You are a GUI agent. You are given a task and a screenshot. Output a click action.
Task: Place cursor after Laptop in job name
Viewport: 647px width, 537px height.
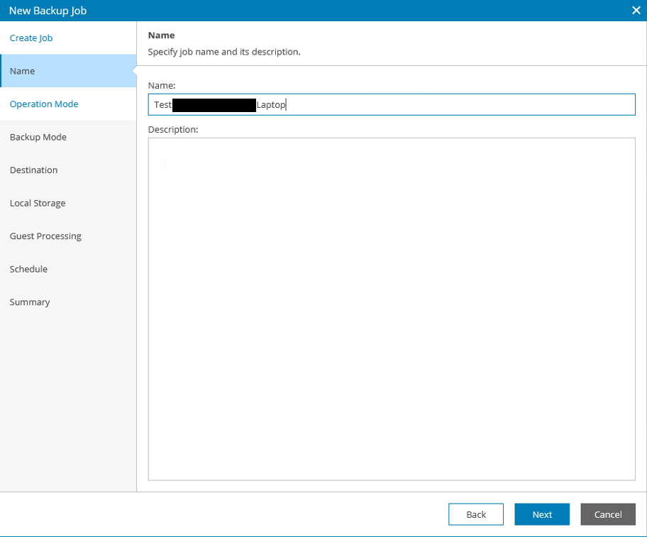point(286,104)
